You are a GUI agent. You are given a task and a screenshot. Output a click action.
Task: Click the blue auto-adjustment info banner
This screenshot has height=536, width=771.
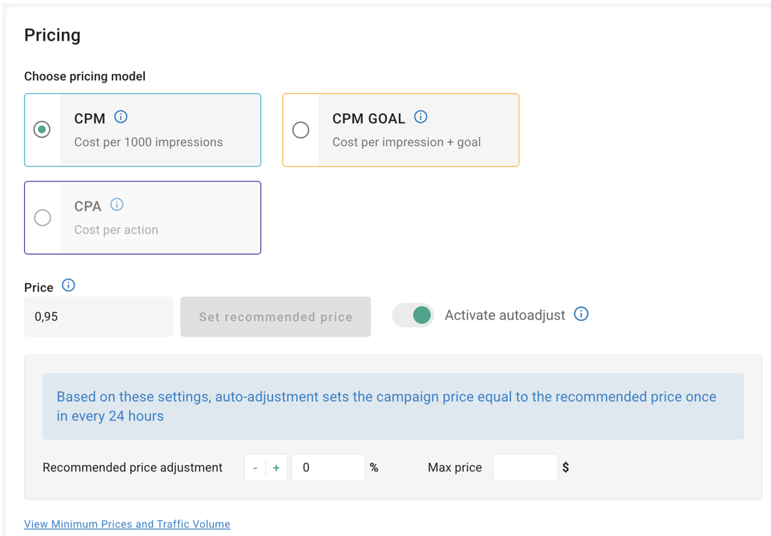pyautogui.click(x=393, y=406)
